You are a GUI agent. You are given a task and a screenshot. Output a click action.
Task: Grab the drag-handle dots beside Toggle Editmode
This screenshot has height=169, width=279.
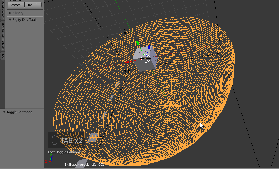39,112
